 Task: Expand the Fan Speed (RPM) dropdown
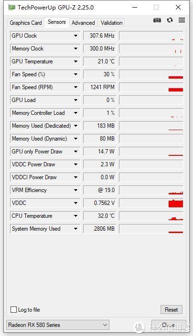point(75,87)
